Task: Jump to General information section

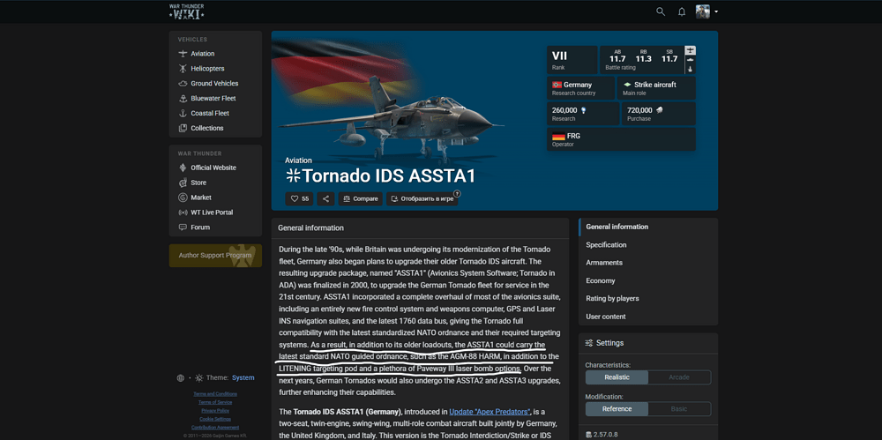Action: click(617, 227)
